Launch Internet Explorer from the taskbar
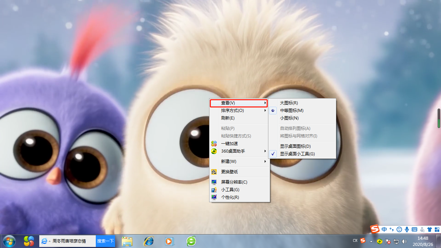 (148, 241)
